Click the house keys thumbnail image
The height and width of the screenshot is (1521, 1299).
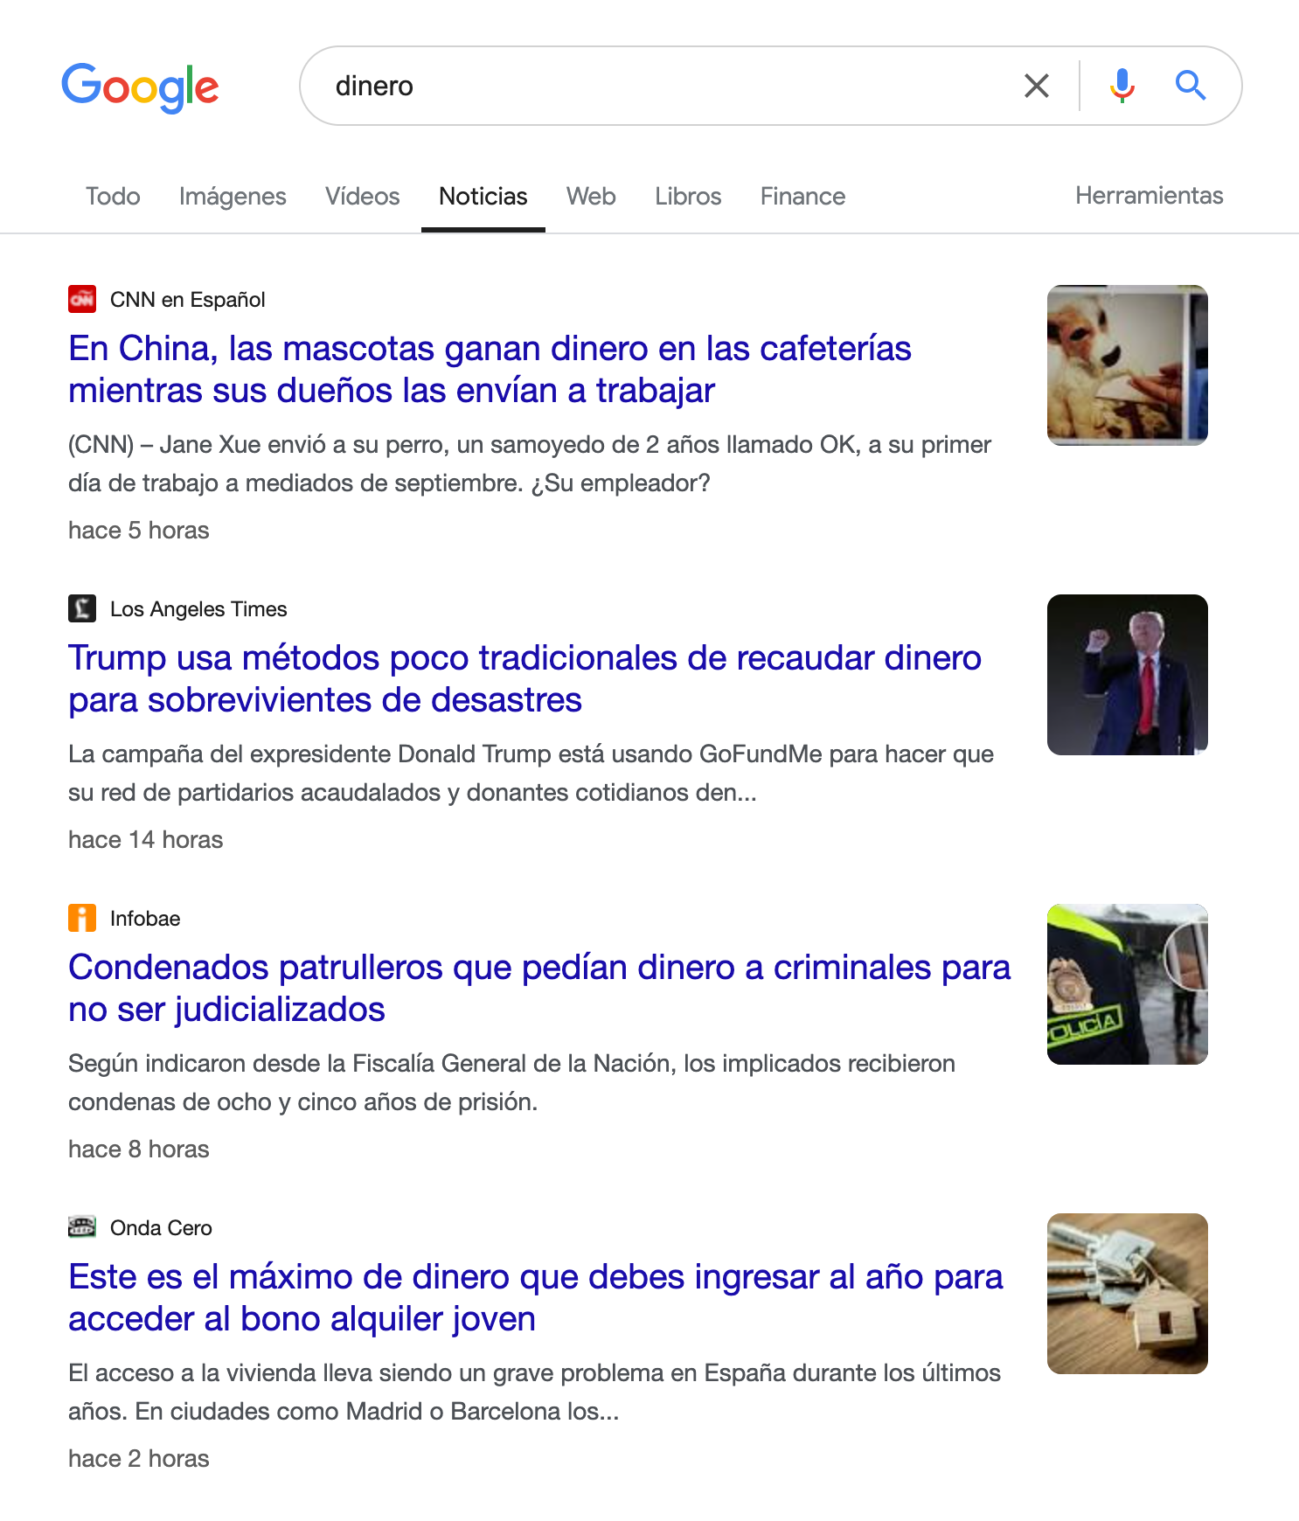1127,1293
